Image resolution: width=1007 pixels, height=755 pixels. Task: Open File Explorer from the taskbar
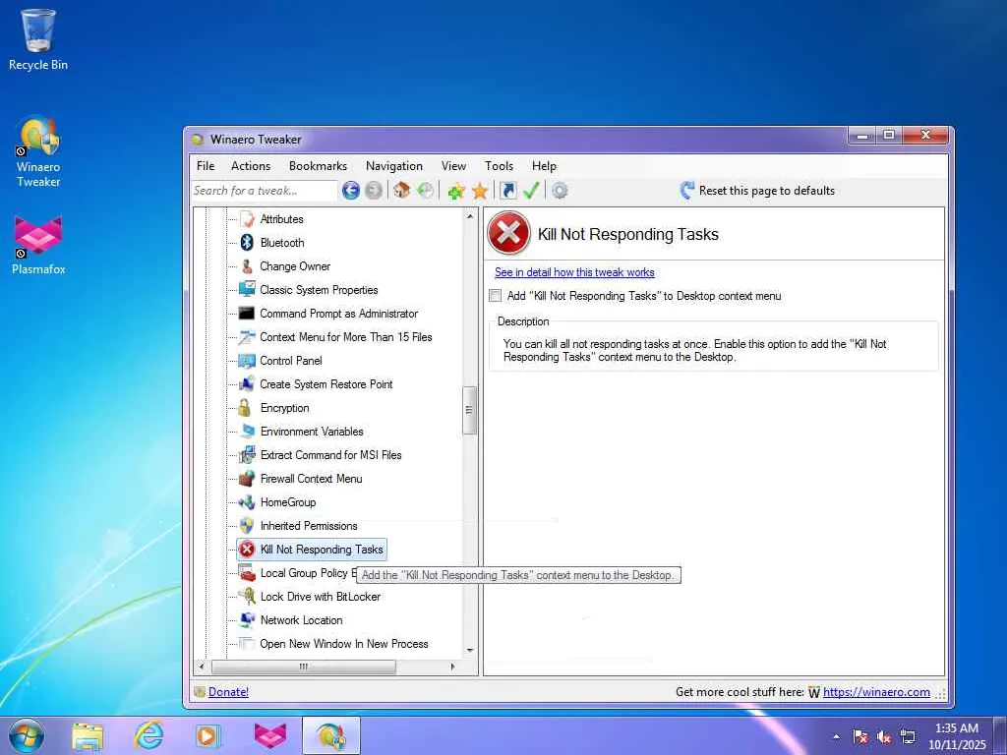point(88,736)
